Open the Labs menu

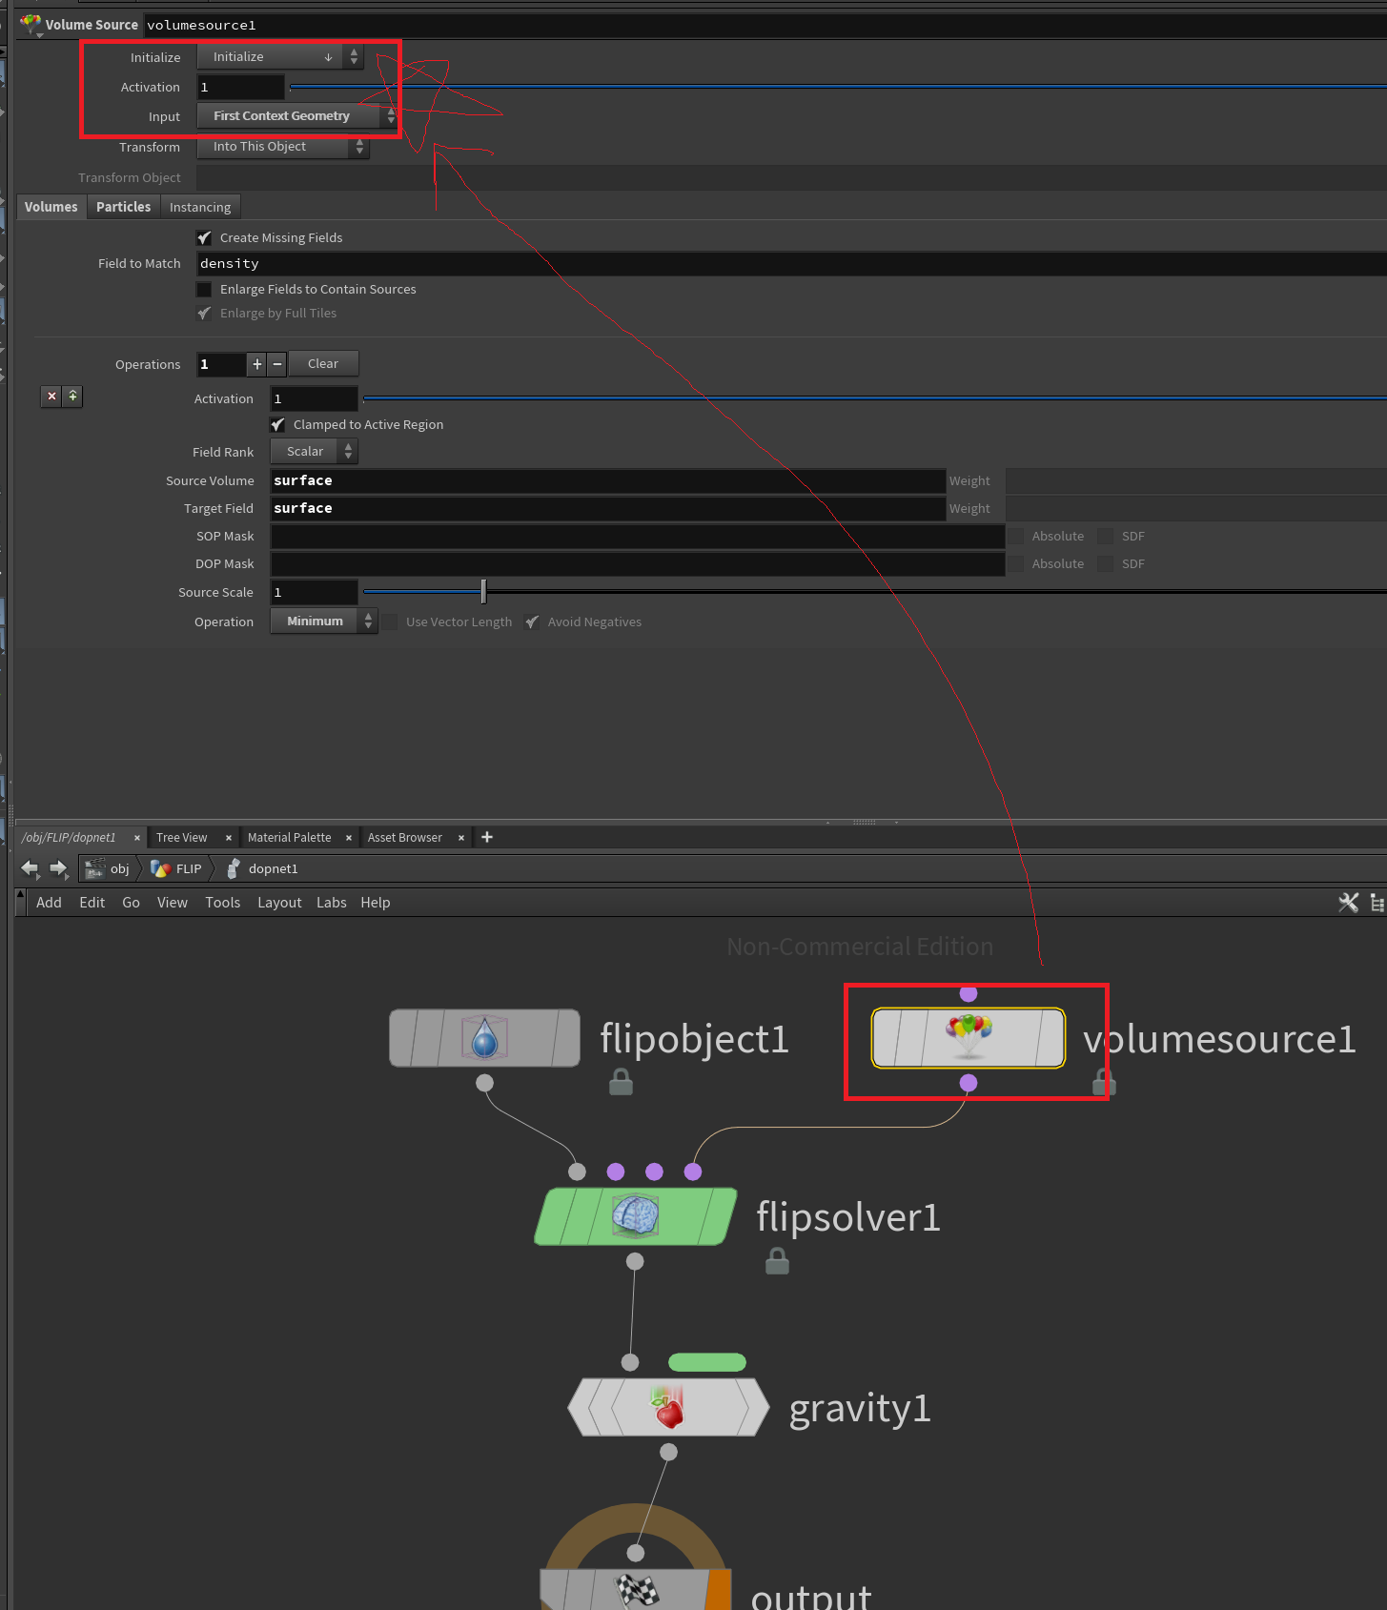pyautogui.click(x=332, y=903)
